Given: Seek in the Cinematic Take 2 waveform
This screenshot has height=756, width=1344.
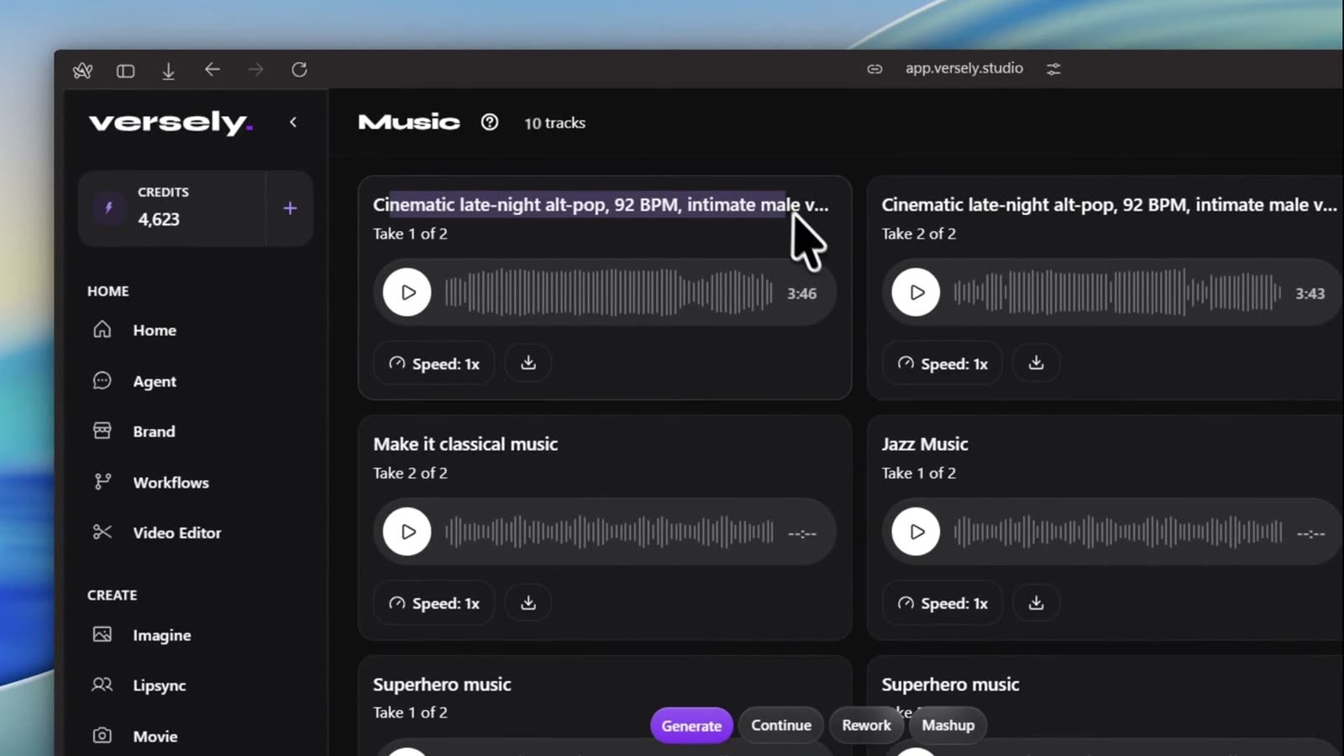Looking at the screenshot, I should (1117, 292).
